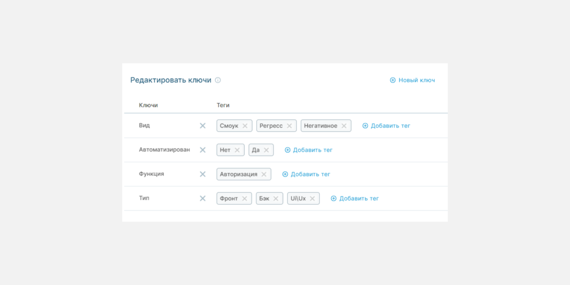Remove the Фронт tag
Screen dimensions: 570x285
pyautogui.click(x=244, y=199)
